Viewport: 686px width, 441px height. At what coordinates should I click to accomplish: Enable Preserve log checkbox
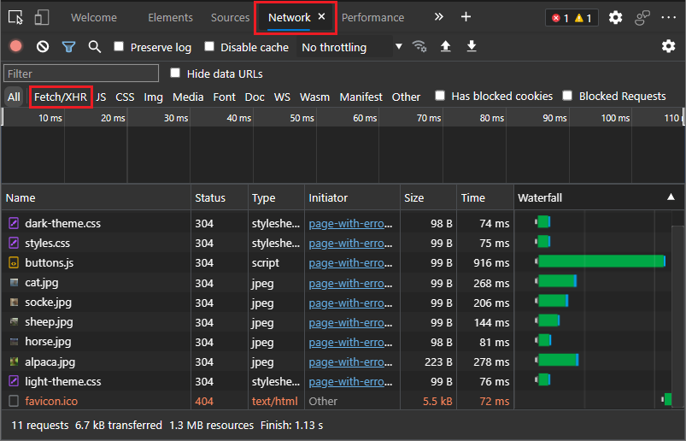click(119, 46)
